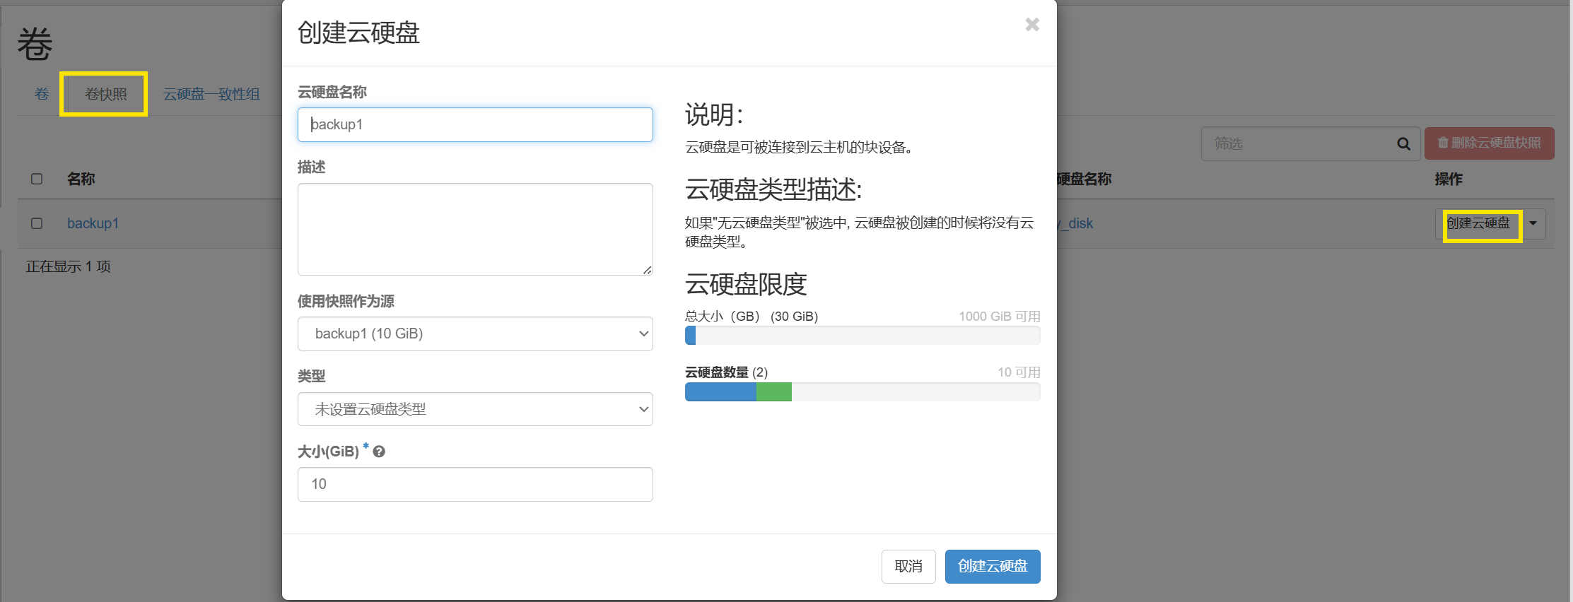Open the 使用快照作为源 dropdown
The width and height of the screenshot is (1573, 602).
pos(475,334)
